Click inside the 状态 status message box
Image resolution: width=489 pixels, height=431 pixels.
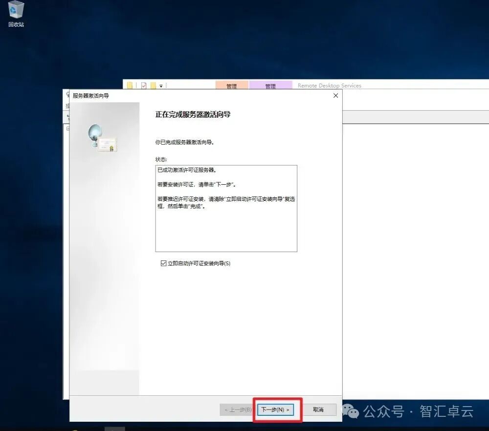[226, 208]
